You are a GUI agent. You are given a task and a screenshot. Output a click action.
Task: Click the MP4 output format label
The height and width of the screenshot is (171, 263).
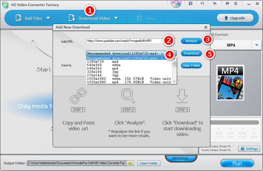pyautogui.click(x=231, y=45)
